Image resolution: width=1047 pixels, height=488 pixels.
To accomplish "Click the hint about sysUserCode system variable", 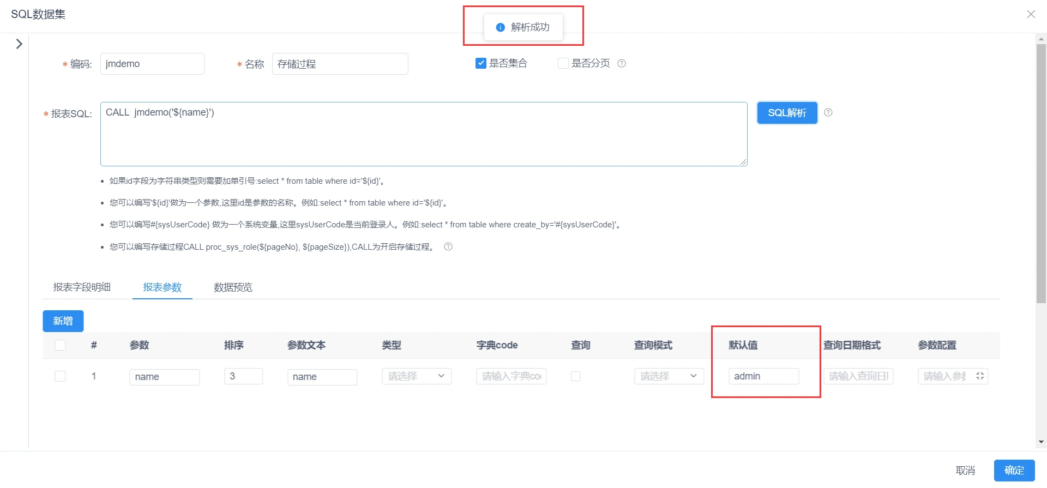I will [366, 225].
